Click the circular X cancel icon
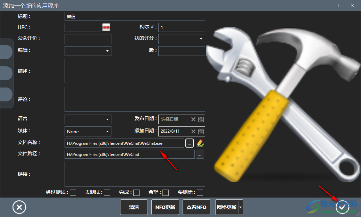361x217 pixels. [x=19, y=207]
